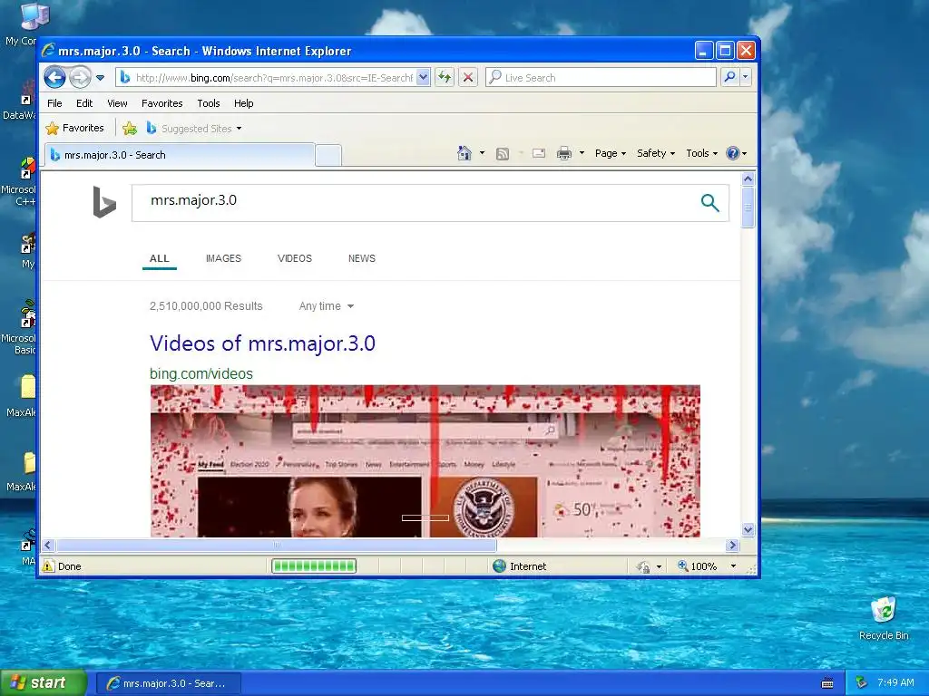The height and width of the screenshot is (696, 929).
Task: Click the Forward navigation arrow
Action: 80,78
